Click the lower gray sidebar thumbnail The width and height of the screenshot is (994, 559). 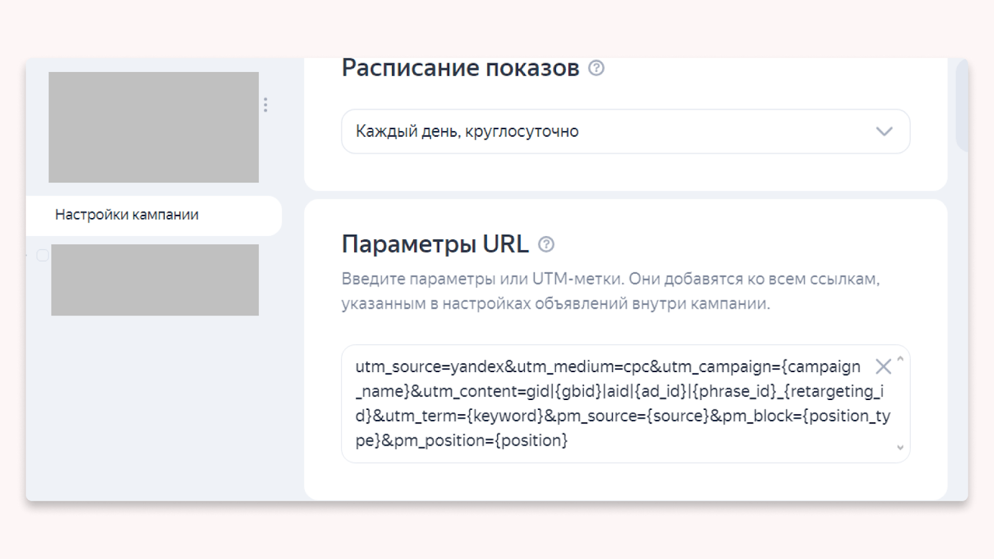pyautogui.click(x=155, y=279)
